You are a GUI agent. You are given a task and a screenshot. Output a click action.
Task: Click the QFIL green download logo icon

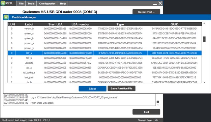point(3,3)
